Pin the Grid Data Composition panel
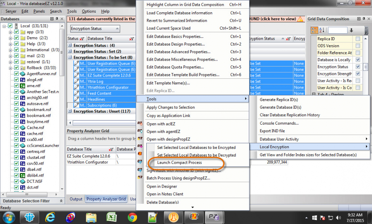 364,19
